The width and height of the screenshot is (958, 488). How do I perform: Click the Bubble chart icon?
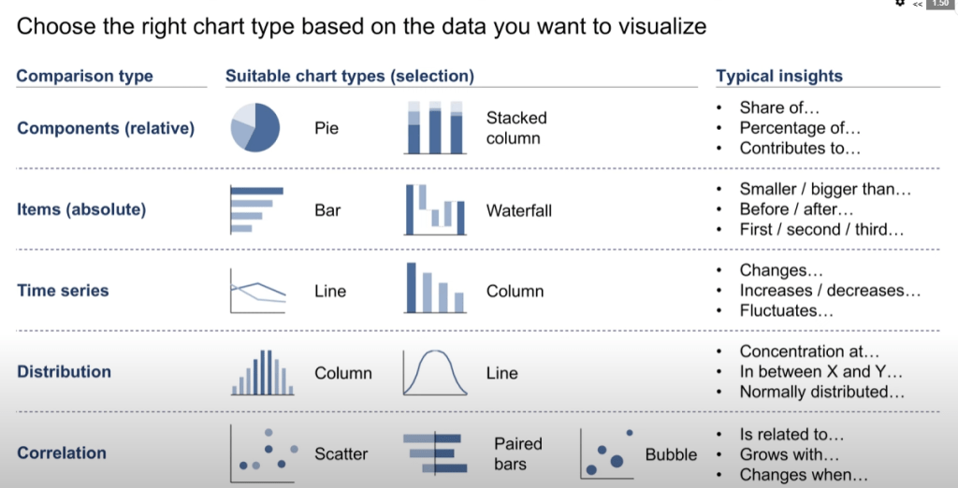tap(607, 453)
